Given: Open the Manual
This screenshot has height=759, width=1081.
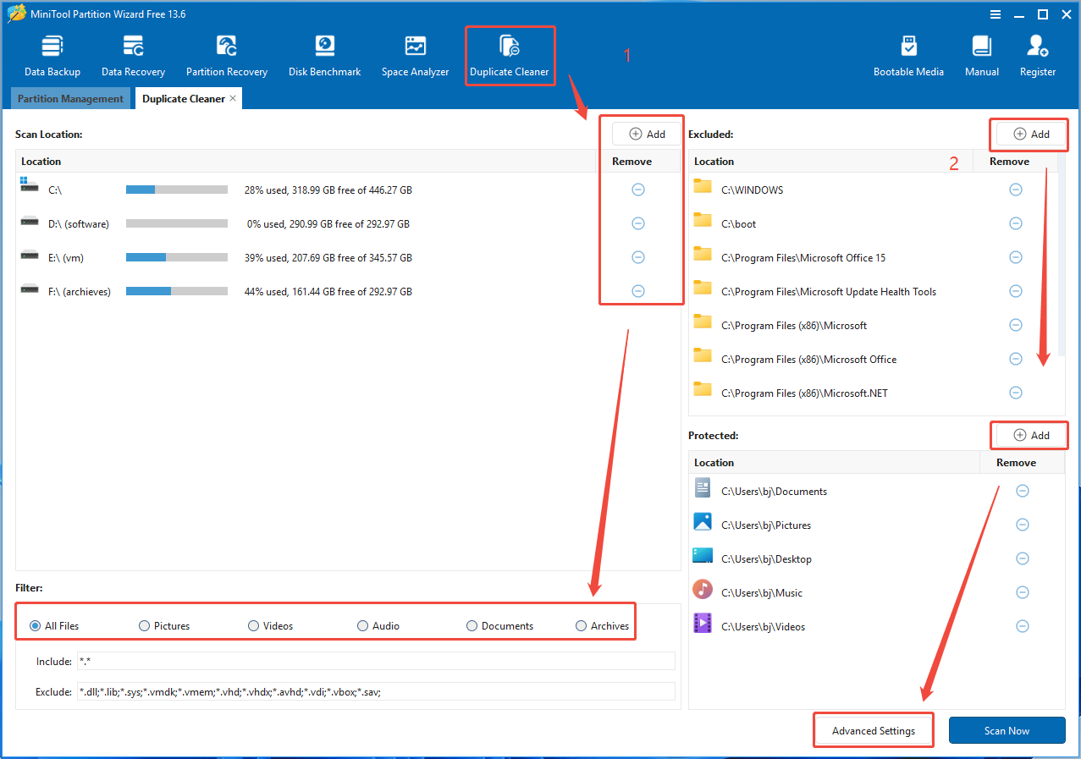Looking at the screenshot, I should pyautogui.click(x=981, y=53).
